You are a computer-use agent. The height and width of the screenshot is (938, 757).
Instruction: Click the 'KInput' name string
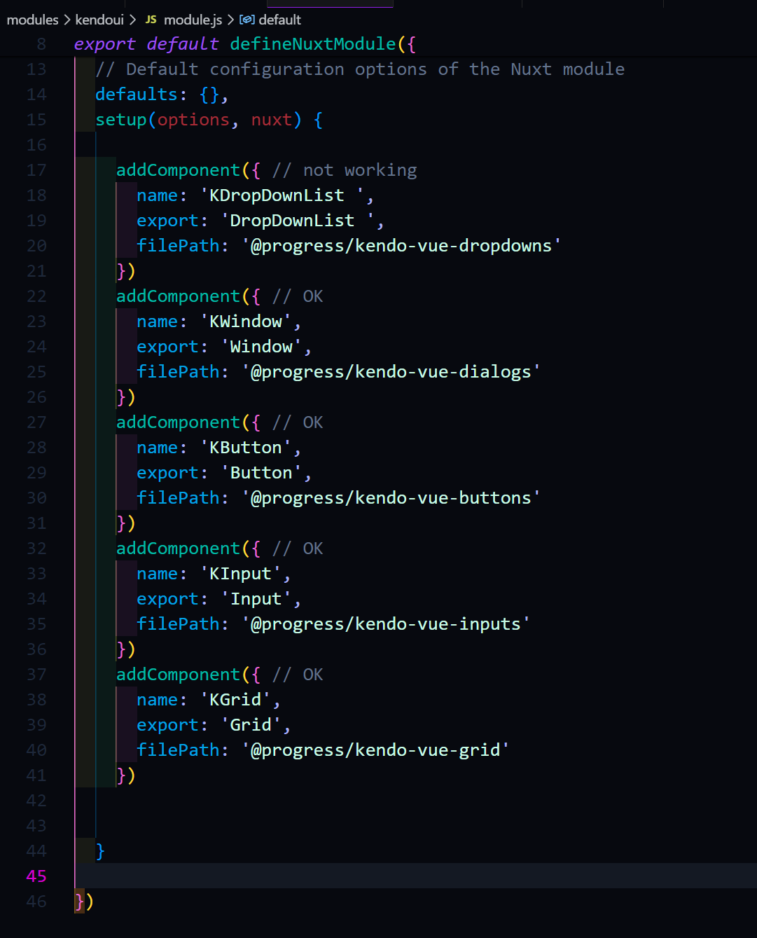[x=240, y=574]
